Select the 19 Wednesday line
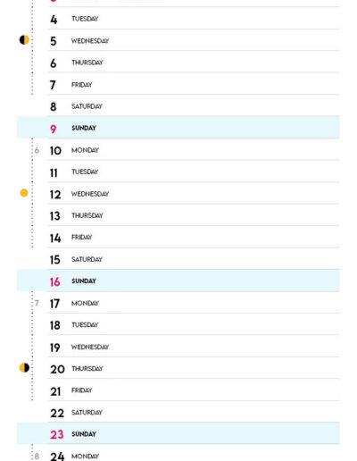 (194, 347)
